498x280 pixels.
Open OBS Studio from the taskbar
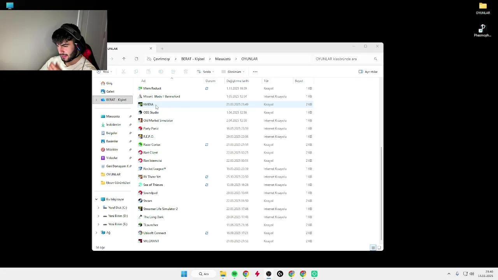268,274
